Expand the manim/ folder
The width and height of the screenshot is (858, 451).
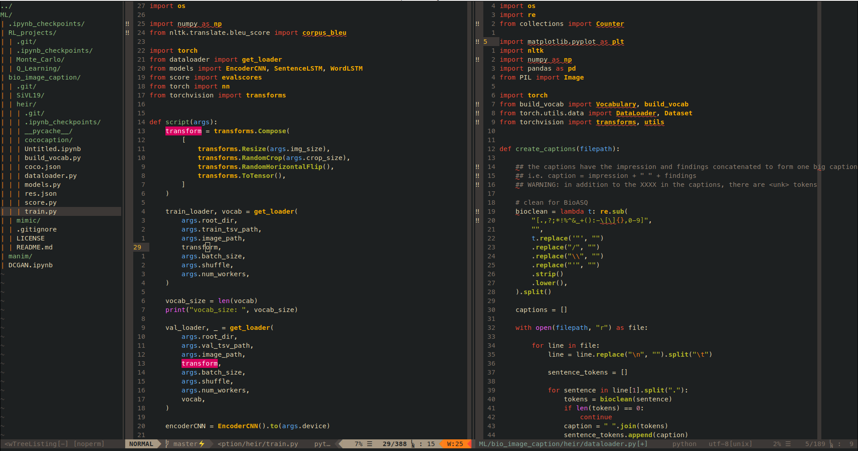point(20,256)
